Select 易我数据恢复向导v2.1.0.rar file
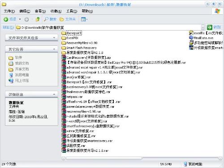Viewport: 224px width, 168px height. 85,150
